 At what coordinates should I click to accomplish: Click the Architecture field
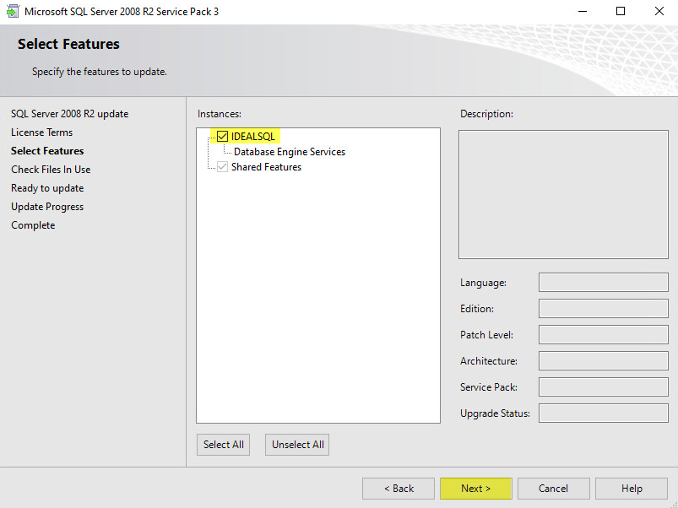603,360
